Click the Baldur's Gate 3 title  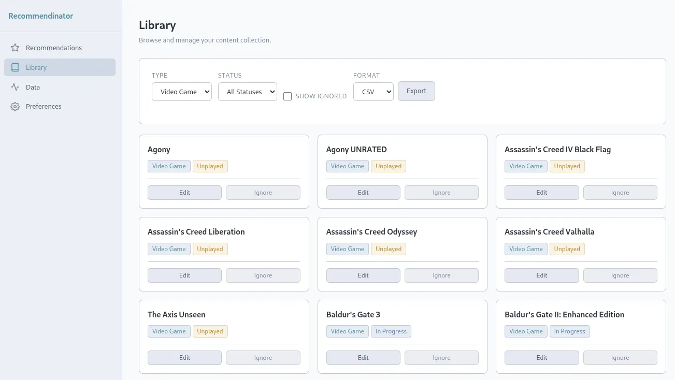click(x=353, y=314)
